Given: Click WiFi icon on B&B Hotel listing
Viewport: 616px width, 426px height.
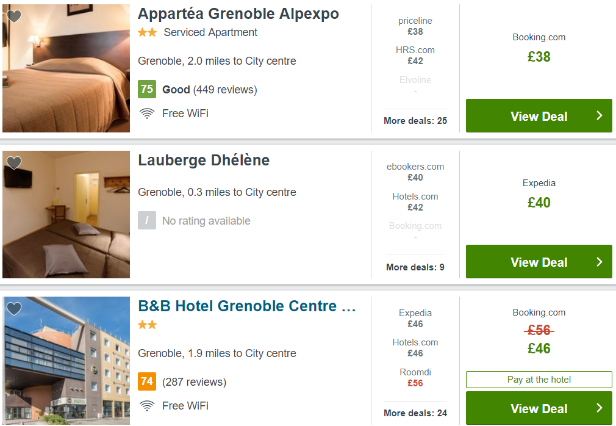Looking at the screenshot, I should 146,406.
